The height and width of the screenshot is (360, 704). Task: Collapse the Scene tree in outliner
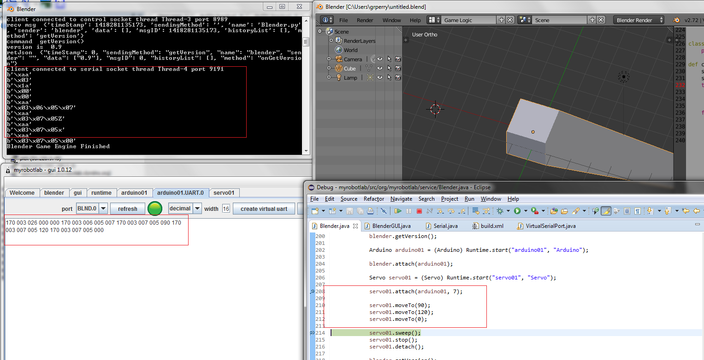(320, 31)
